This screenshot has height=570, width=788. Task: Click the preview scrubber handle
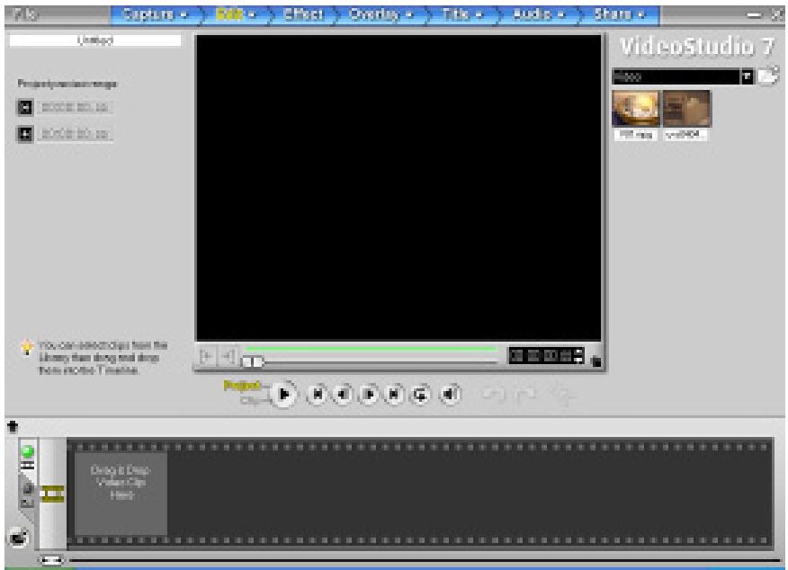[x=253, y=361]
